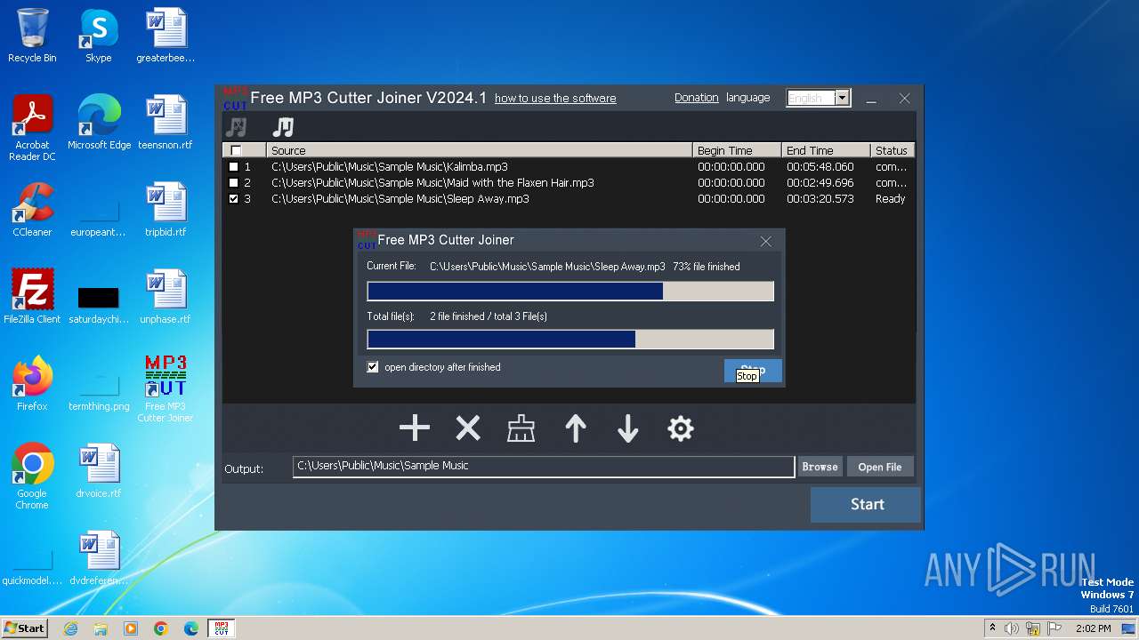1139x640 pixels.
Task: Click the End Time column header
Action: (826, 151)
